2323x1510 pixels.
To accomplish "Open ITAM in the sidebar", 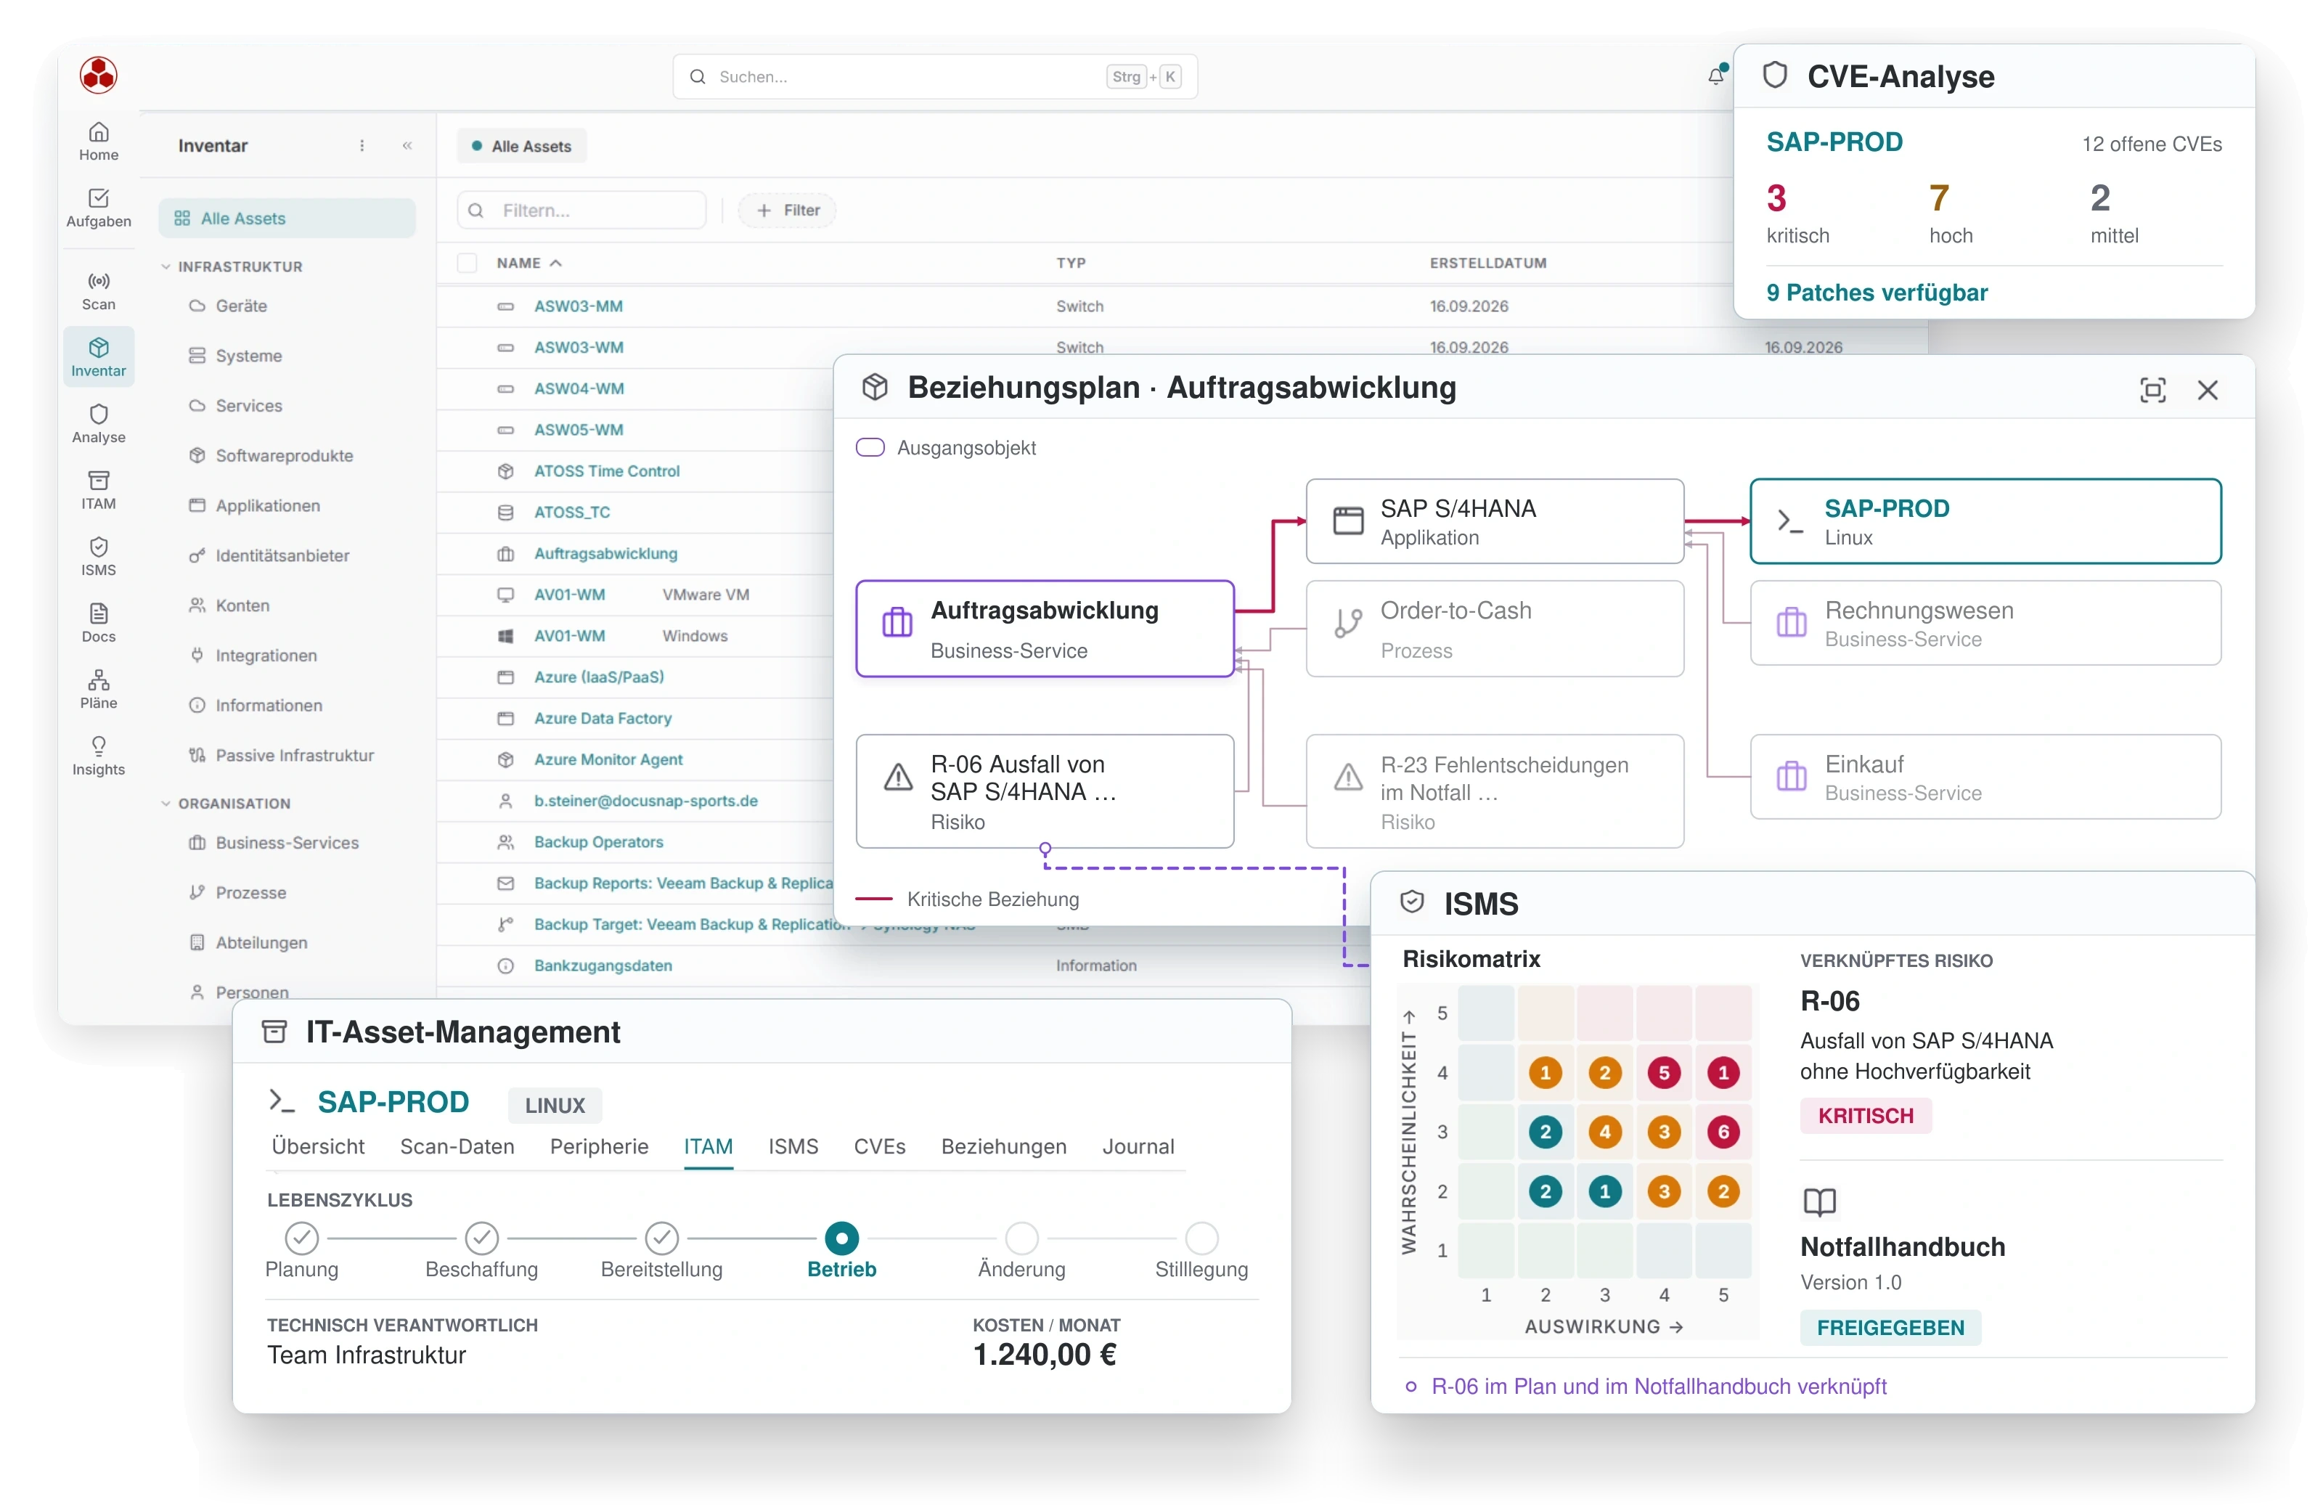I will pyautogui.click(x=99, y=490).
